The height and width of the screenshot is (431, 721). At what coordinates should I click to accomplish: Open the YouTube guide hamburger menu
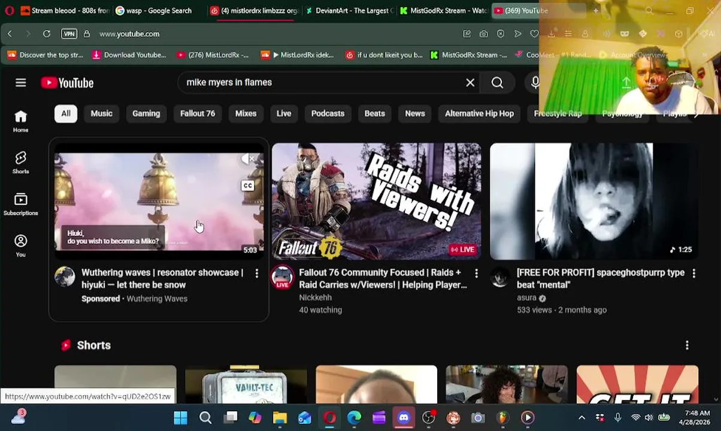click(21, 83)
